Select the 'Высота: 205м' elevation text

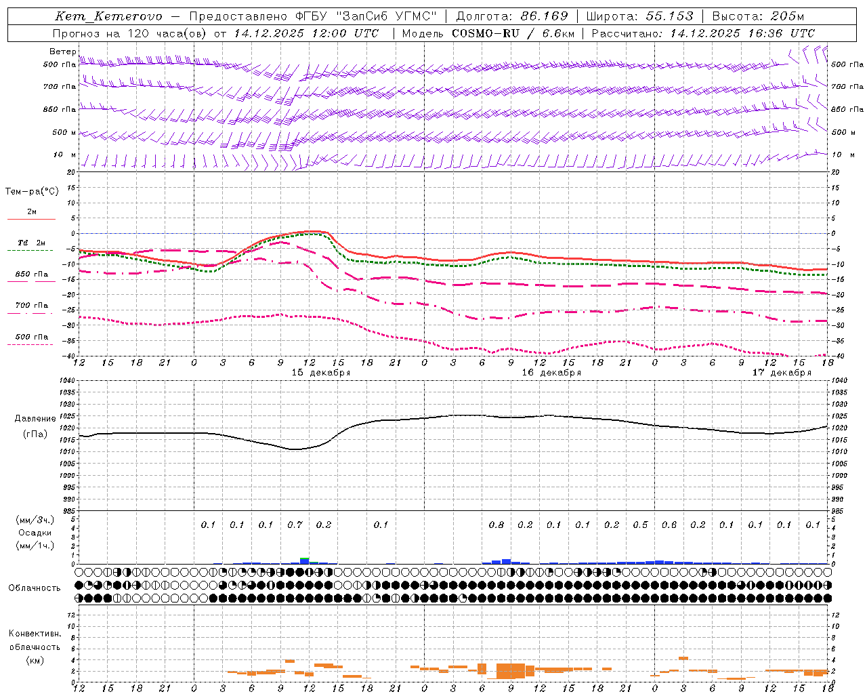pyautogui.click(x=759, y=16)
